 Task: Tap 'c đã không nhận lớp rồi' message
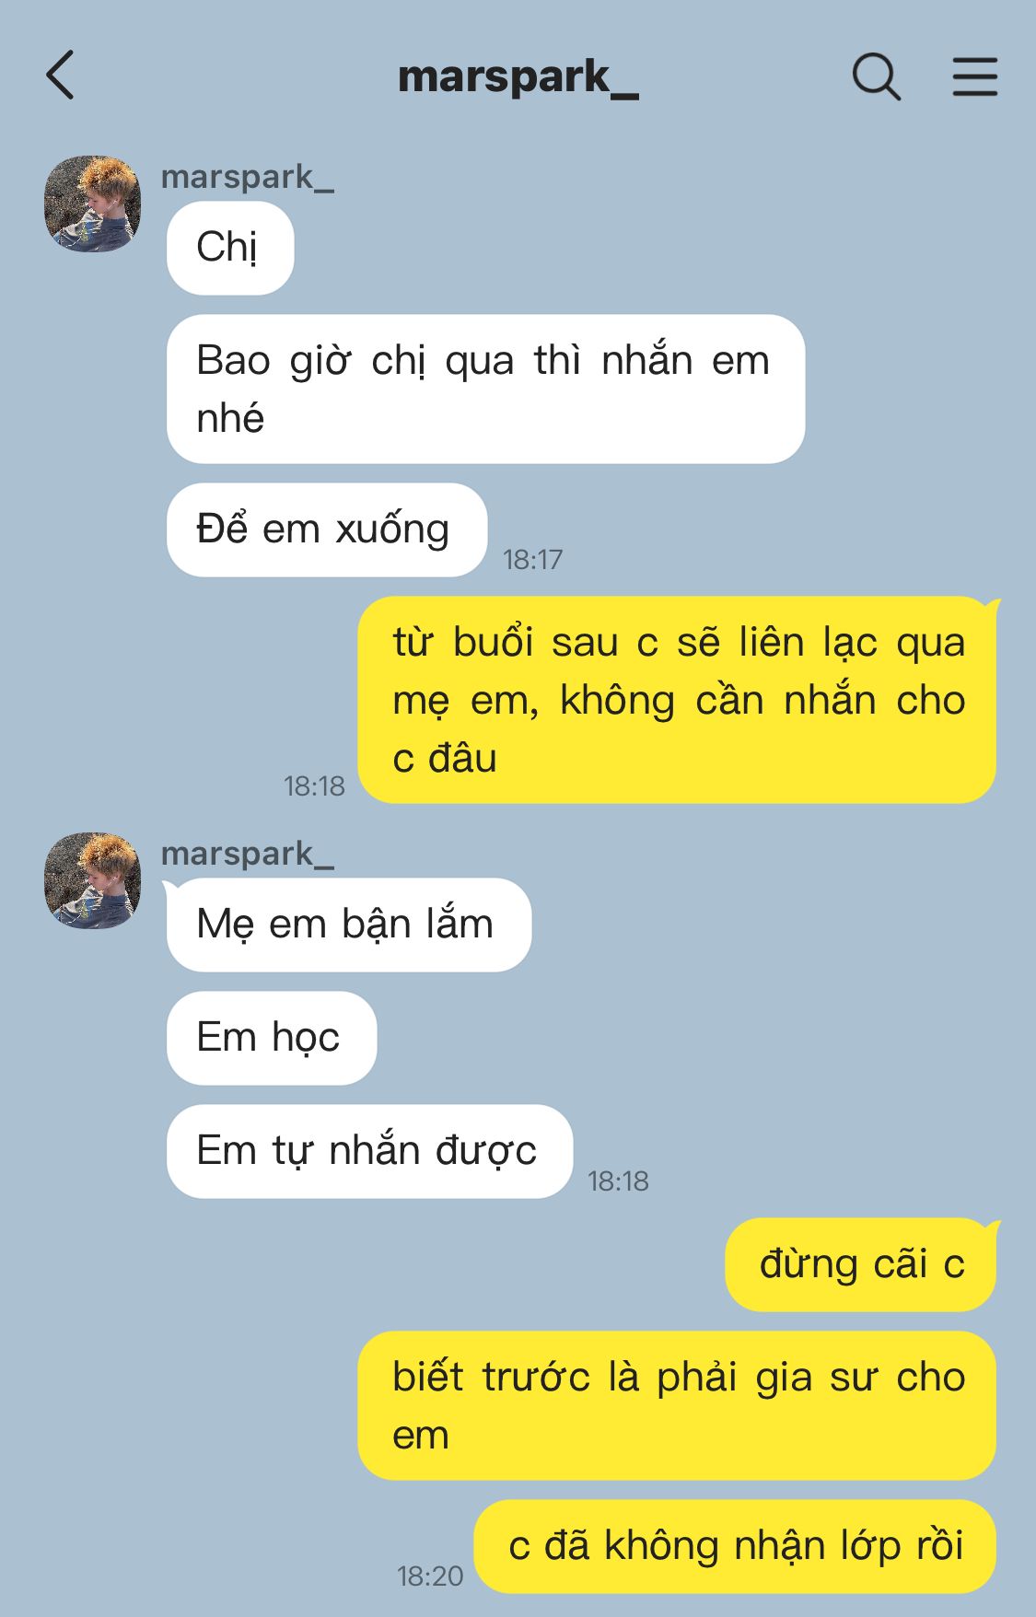point(735,1546)
